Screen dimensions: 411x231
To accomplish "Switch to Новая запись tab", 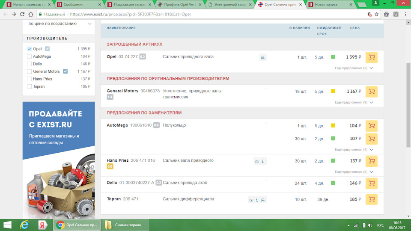I will click(x=331, y=4).
